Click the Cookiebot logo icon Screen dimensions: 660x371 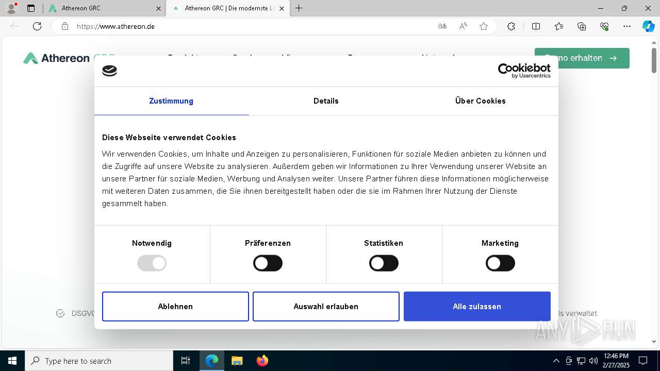point(109,71)
